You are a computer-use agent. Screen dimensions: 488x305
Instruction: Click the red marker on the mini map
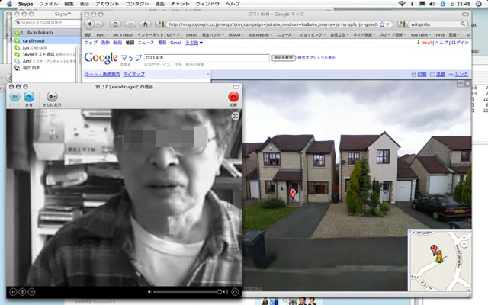(x=433, y=249)
